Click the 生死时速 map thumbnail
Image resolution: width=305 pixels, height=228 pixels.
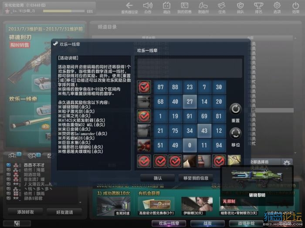(114, 206)
